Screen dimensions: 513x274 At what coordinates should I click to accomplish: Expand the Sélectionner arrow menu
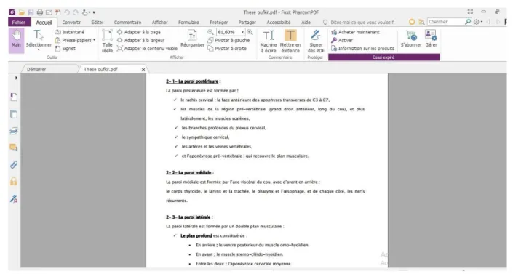(x=39, y=49)
